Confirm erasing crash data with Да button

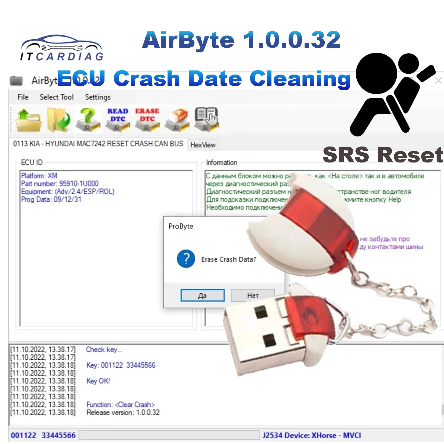coord(202,295)
